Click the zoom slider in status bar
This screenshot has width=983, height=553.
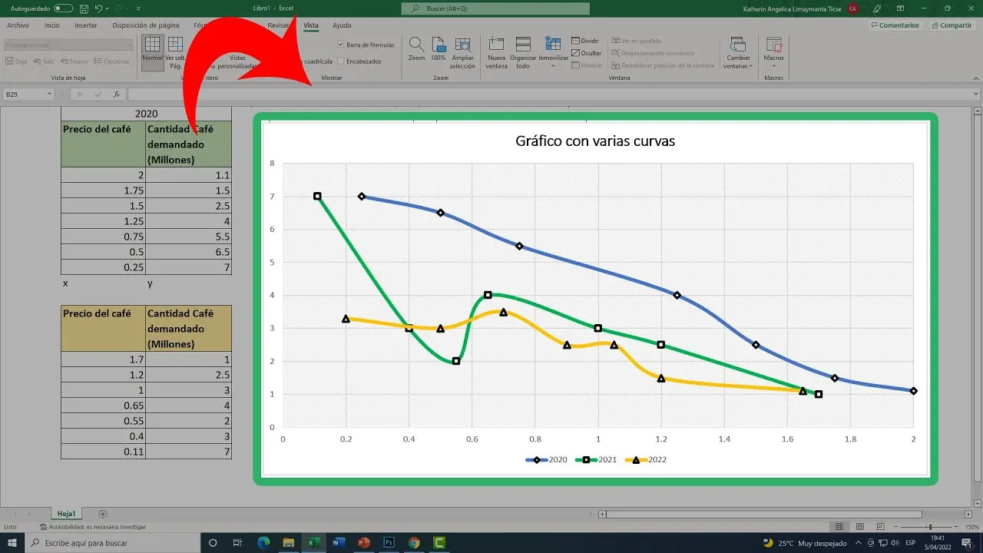point(930,527)
